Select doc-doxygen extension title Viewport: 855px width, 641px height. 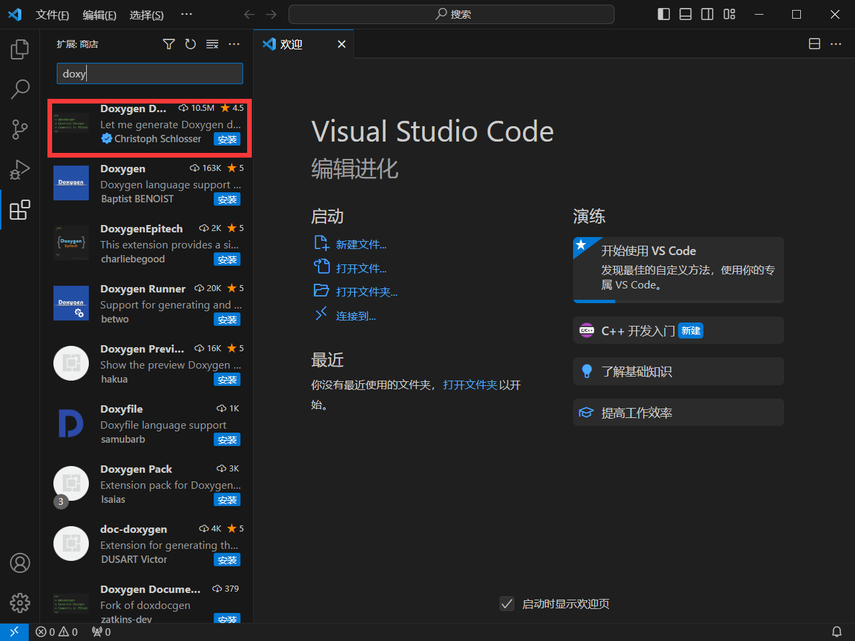coord(134,529)
